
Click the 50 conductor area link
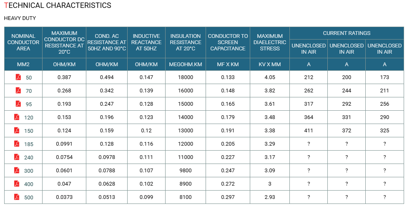tap(28, 78)
